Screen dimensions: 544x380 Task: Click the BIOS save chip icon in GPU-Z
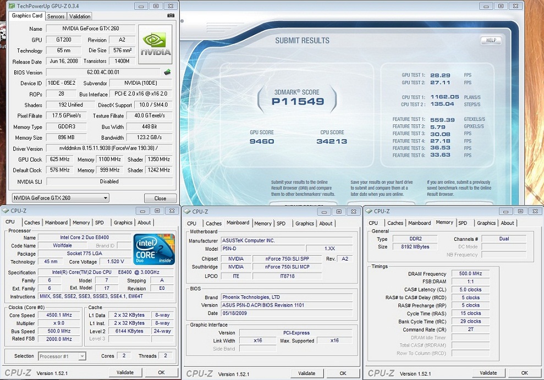[x=167, y=72]
